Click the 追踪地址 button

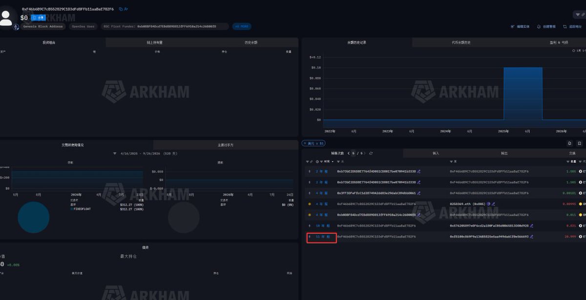[572, 27]
